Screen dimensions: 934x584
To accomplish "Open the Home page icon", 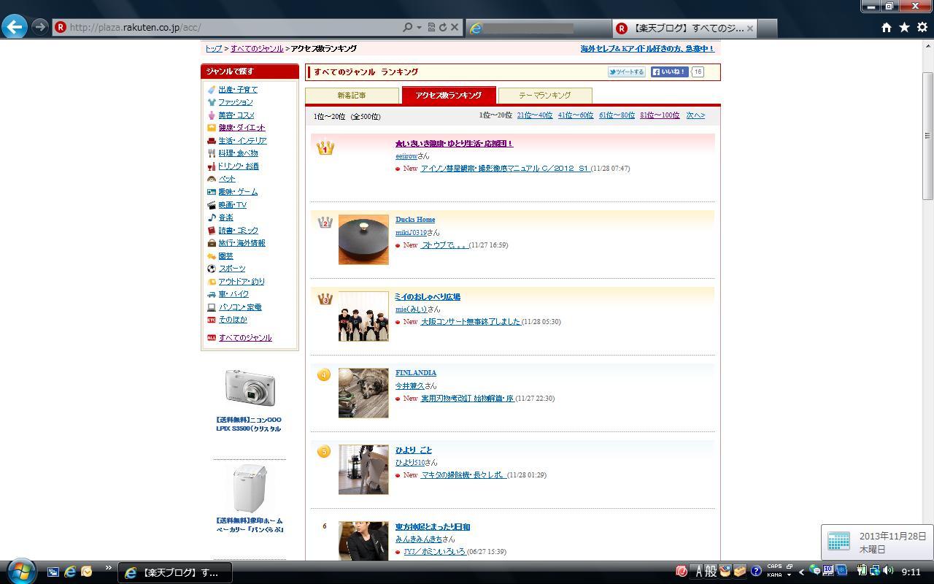I will (x=886, y=27).
